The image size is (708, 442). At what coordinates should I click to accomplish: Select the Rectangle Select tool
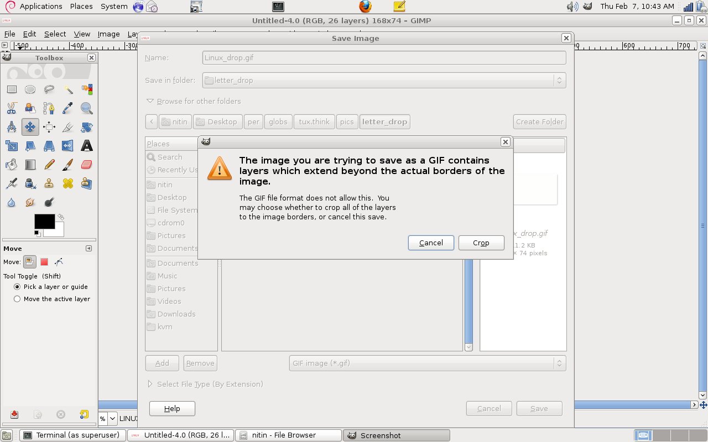point(12,90)
